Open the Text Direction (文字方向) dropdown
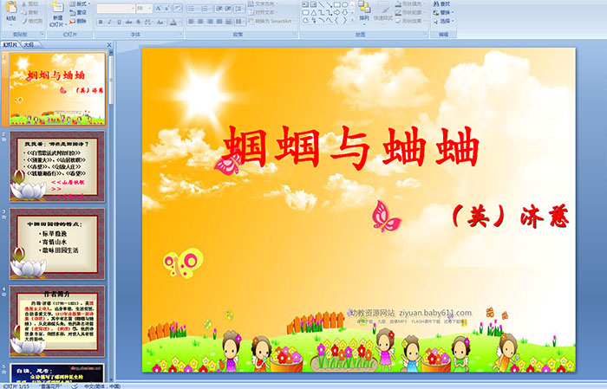Screen dimensions: 607x389 coord(263,3)
